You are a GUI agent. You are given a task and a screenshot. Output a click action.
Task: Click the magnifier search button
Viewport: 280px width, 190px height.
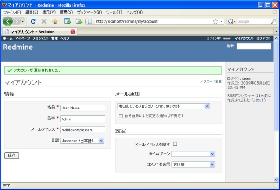click(x=273, y=21)
